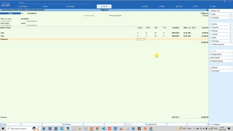Open the M: E-mail menu
The width and height of the screenshot is (233, 131).
point(179,7)
